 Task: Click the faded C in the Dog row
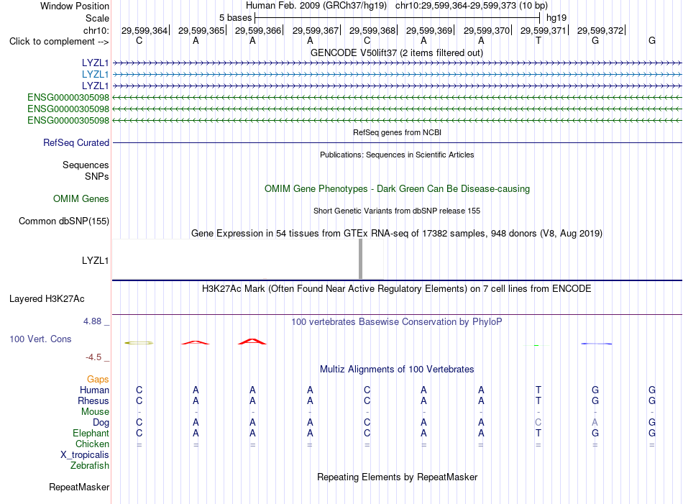click(538, 423)
